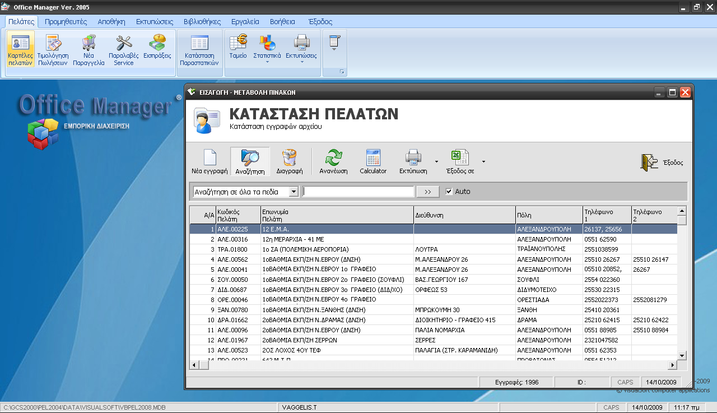Image resolution: width=717 pixels, height=413 pixels.
Task: Open ribbon Εκτυπώσεις printer icon
Action: (301, 42)
